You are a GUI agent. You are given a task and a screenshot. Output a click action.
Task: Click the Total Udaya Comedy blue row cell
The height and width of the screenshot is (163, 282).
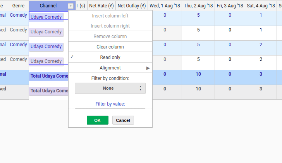(x=48, y=76)
